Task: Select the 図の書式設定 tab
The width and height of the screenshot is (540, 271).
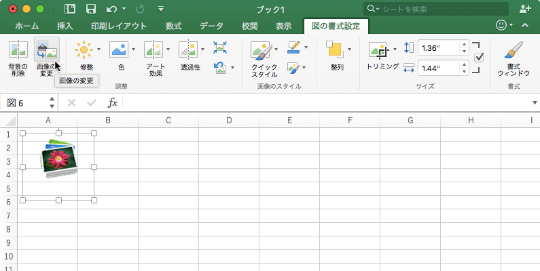Action: (336, 26)
